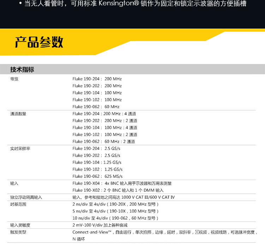
Task: Select the Fluke 190-X02 DMM input line
Action: pos(118,190)
